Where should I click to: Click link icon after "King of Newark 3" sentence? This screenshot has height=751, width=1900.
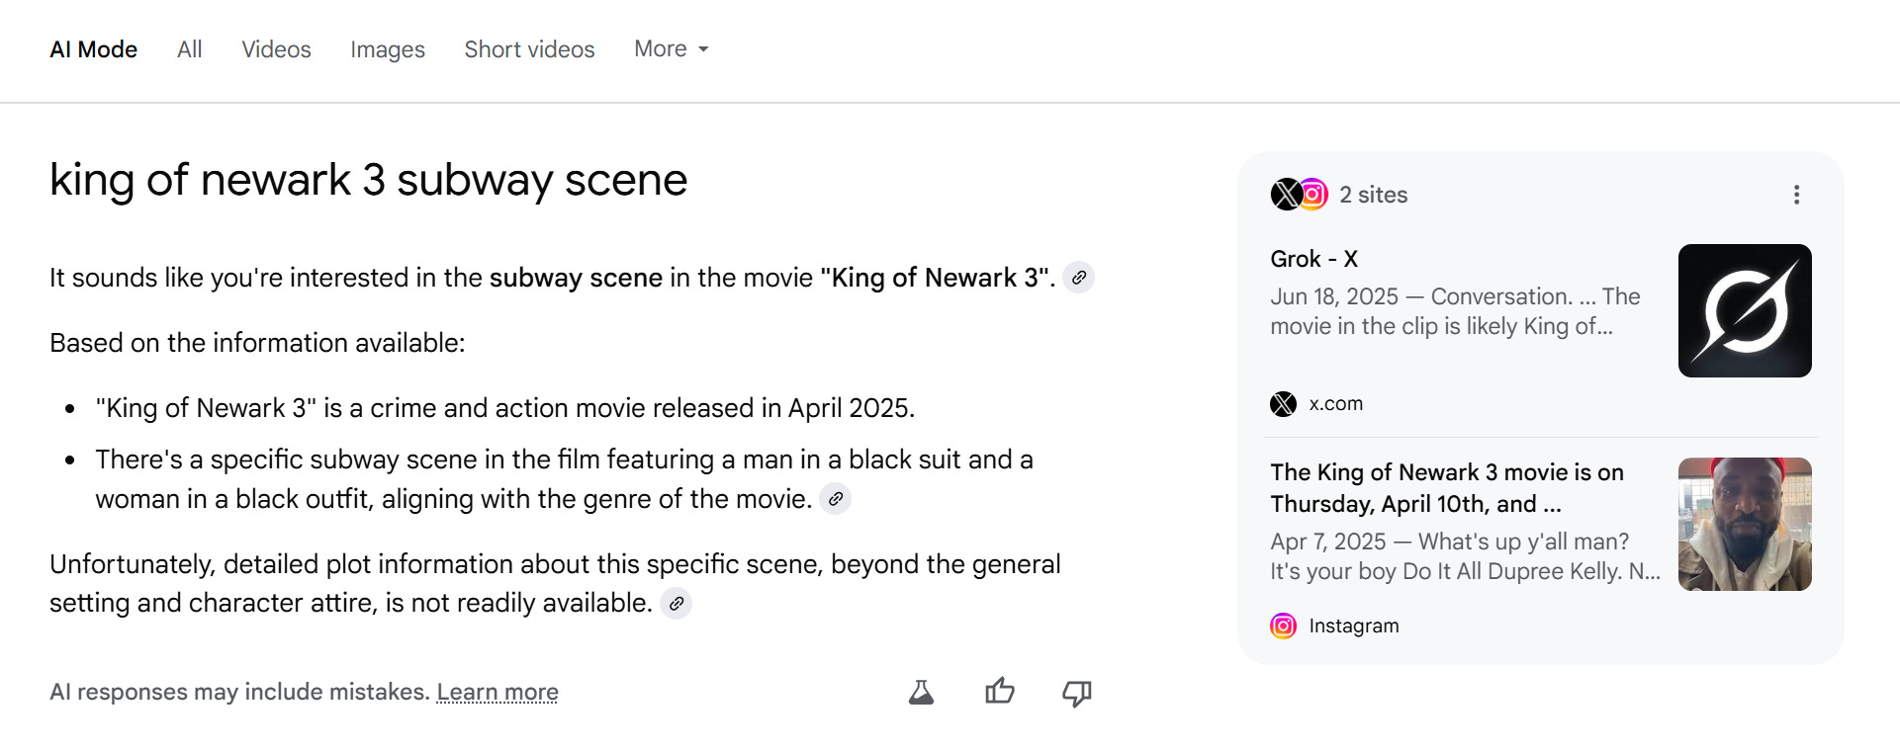tap(1079, 278)
